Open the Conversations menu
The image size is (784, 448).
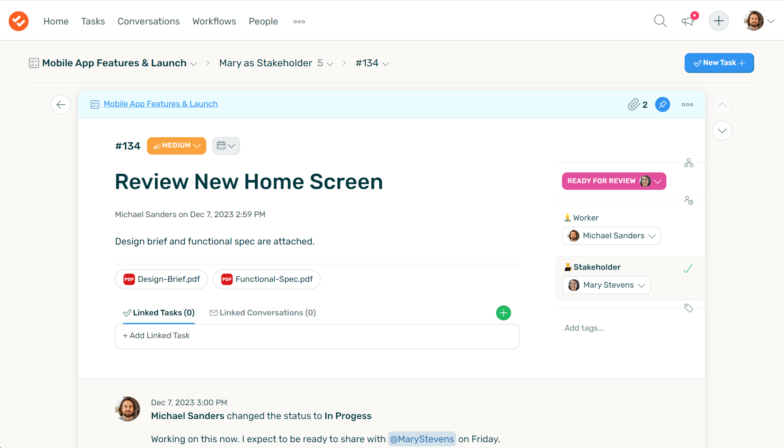point(149,21)
